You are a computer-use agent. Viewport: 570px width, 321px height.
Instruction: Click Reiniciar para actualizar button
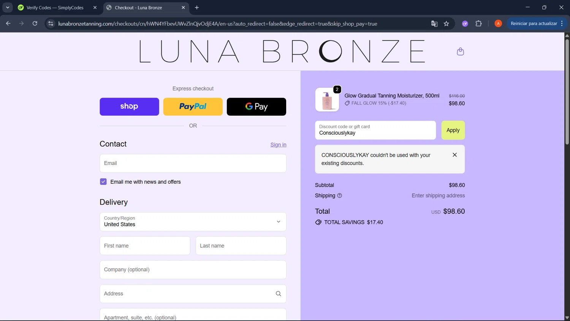[534, 24]
